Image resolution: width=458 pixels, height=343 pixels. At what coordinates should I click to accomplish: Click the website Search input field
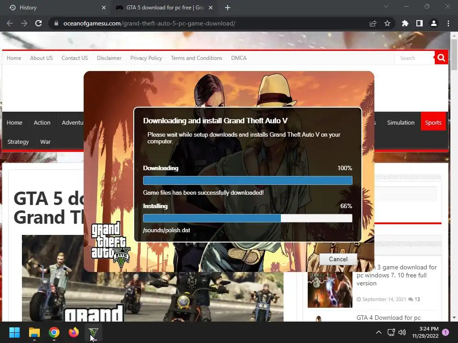coord(415,58)
